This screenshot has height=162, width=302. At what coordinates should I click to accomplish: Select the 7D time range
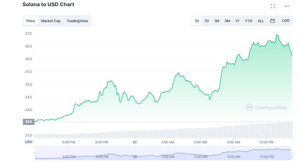pos(206,21)
